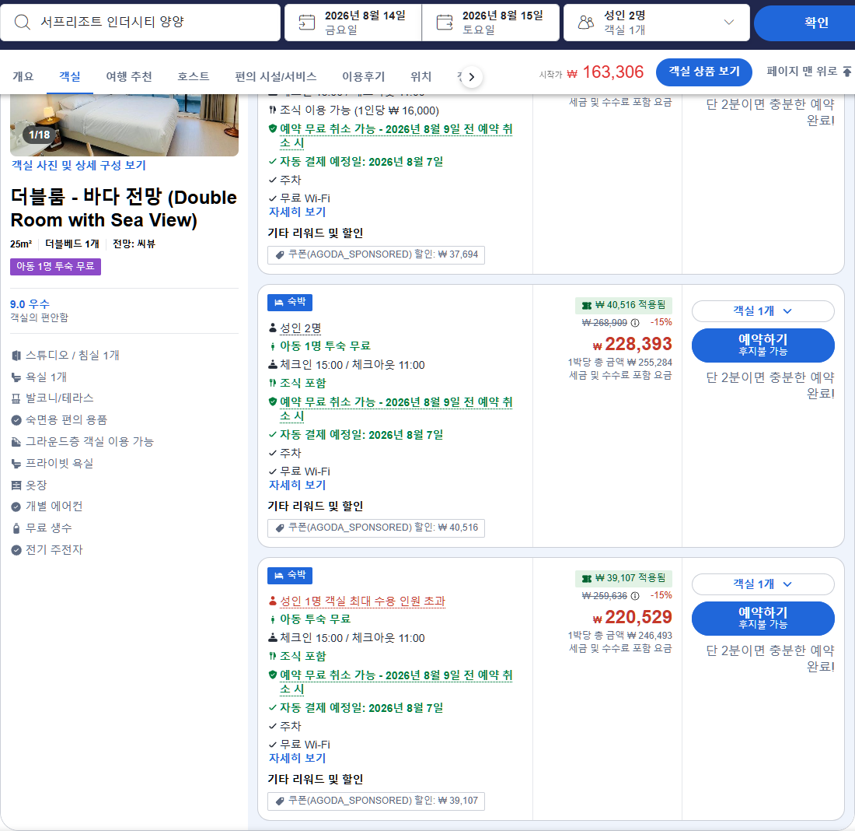Click the ₩ 39,107 적용됨 coupon badge
The width and height of the screenshot is (855, 831).
pyautogui.click(x=624, y=578)
